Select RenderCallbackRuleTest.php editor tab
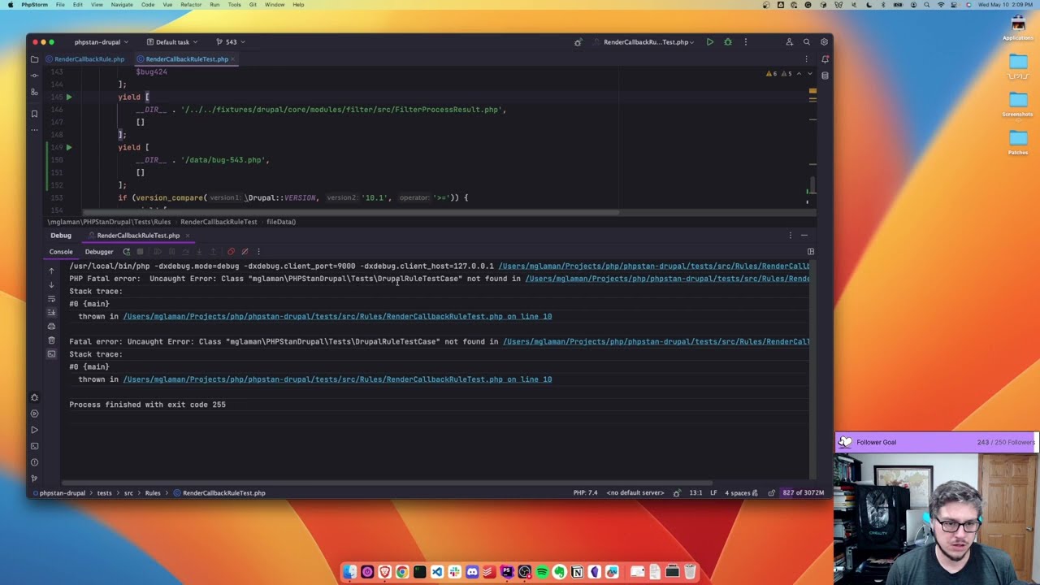This screenshot has height=585, width=1040. [186, 59]
